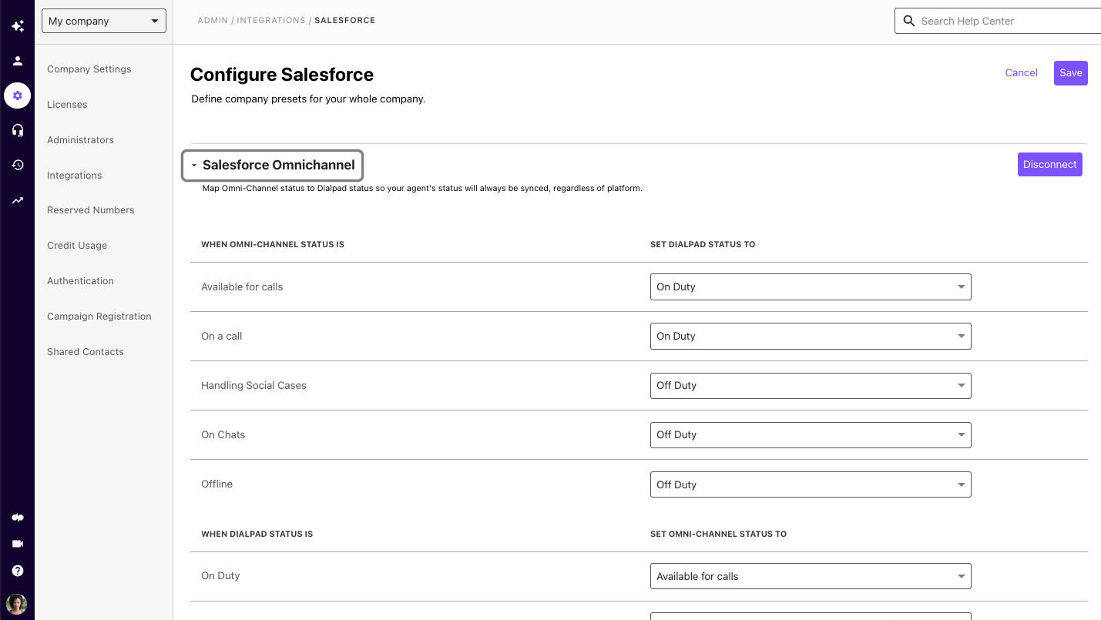1101x620 pixels.
Task: Go to Company Settings
Action: coord(89,69)
